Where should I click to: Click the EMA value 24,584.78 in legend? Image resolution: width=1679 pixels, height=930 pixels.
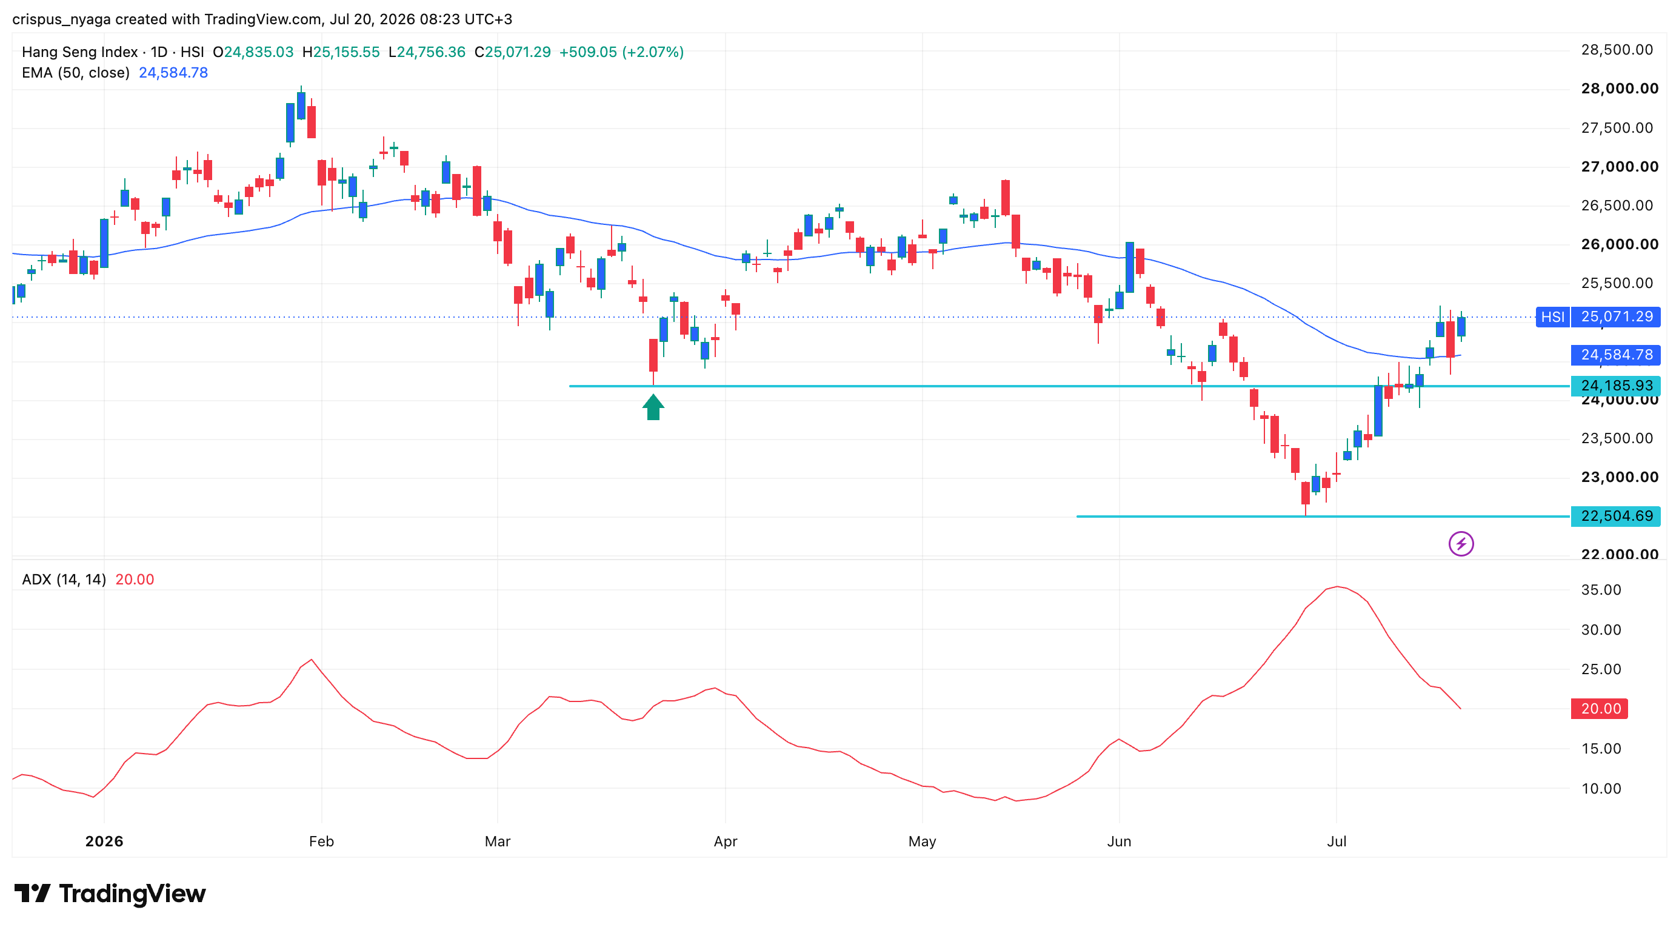tap(173, 73)
